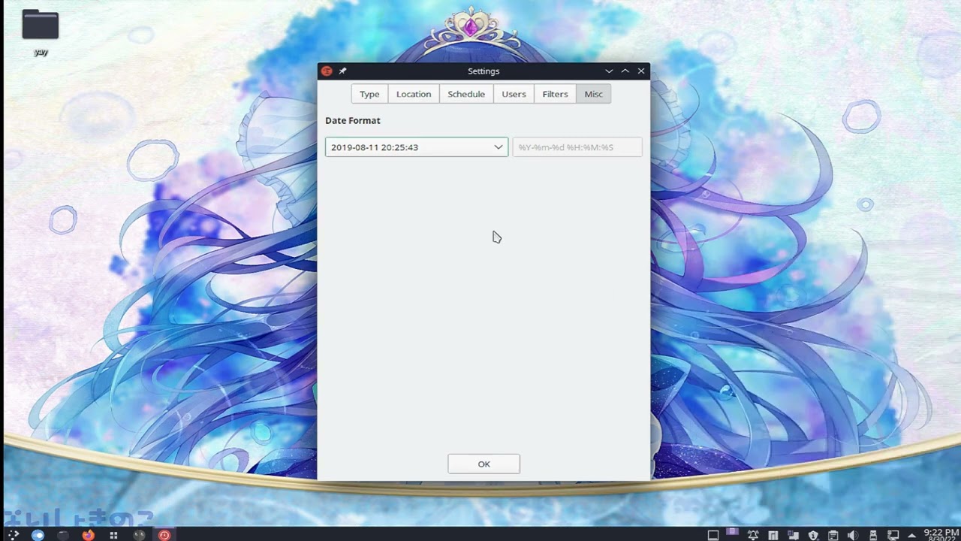961x541 pixels.
Task: Open the KDE Connect tray icon
Action: tap(793, 535)
